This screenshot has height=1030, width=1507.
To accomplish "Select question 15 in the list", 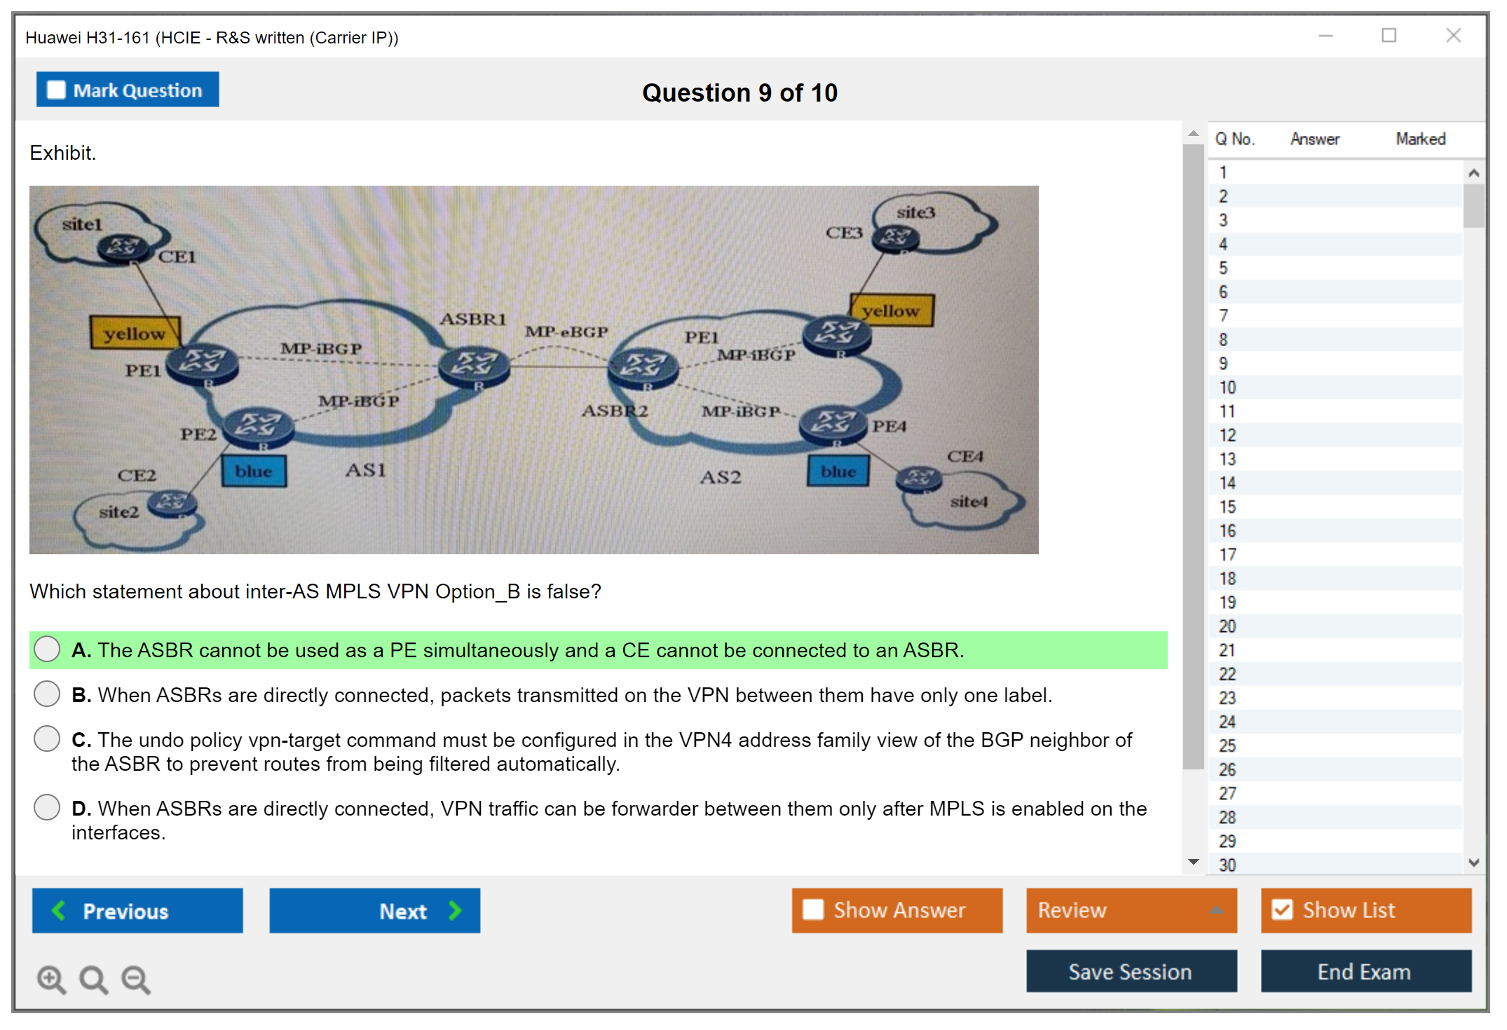I will coord(1227,507).
